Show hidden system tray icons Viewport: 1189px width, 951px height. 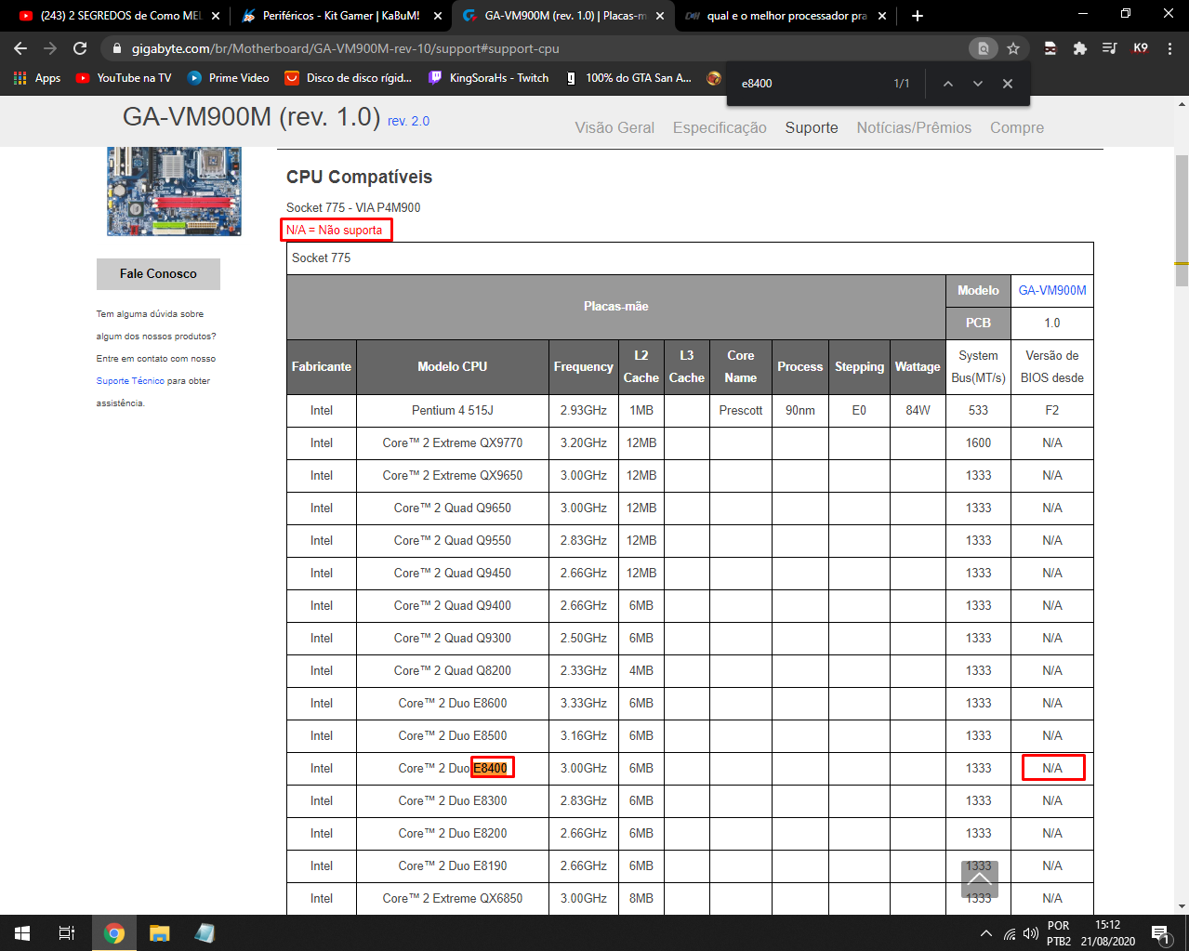(x=986, y=933)
